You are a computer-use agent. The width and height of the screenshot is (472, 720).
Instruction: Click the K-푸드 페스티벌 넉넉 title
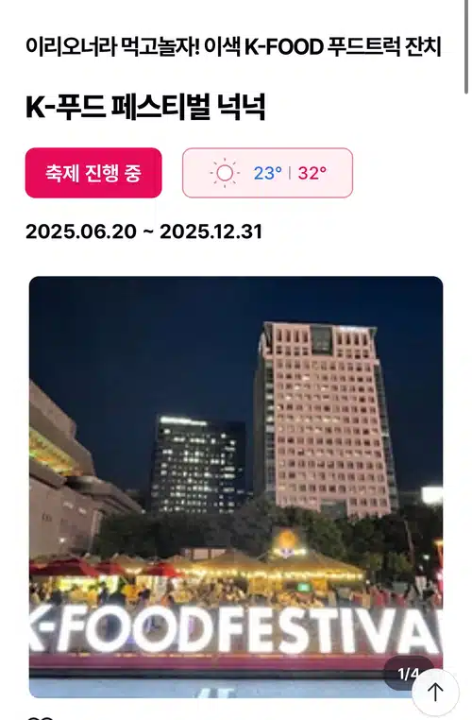point(145,107)
